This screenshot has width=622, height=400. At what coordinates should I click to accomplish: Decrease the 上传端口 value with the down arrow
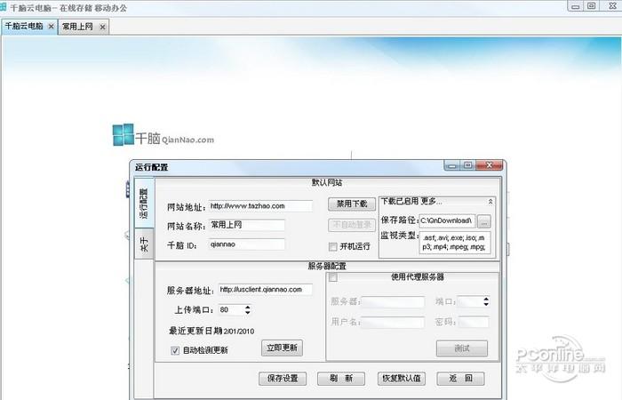(248, 313)
